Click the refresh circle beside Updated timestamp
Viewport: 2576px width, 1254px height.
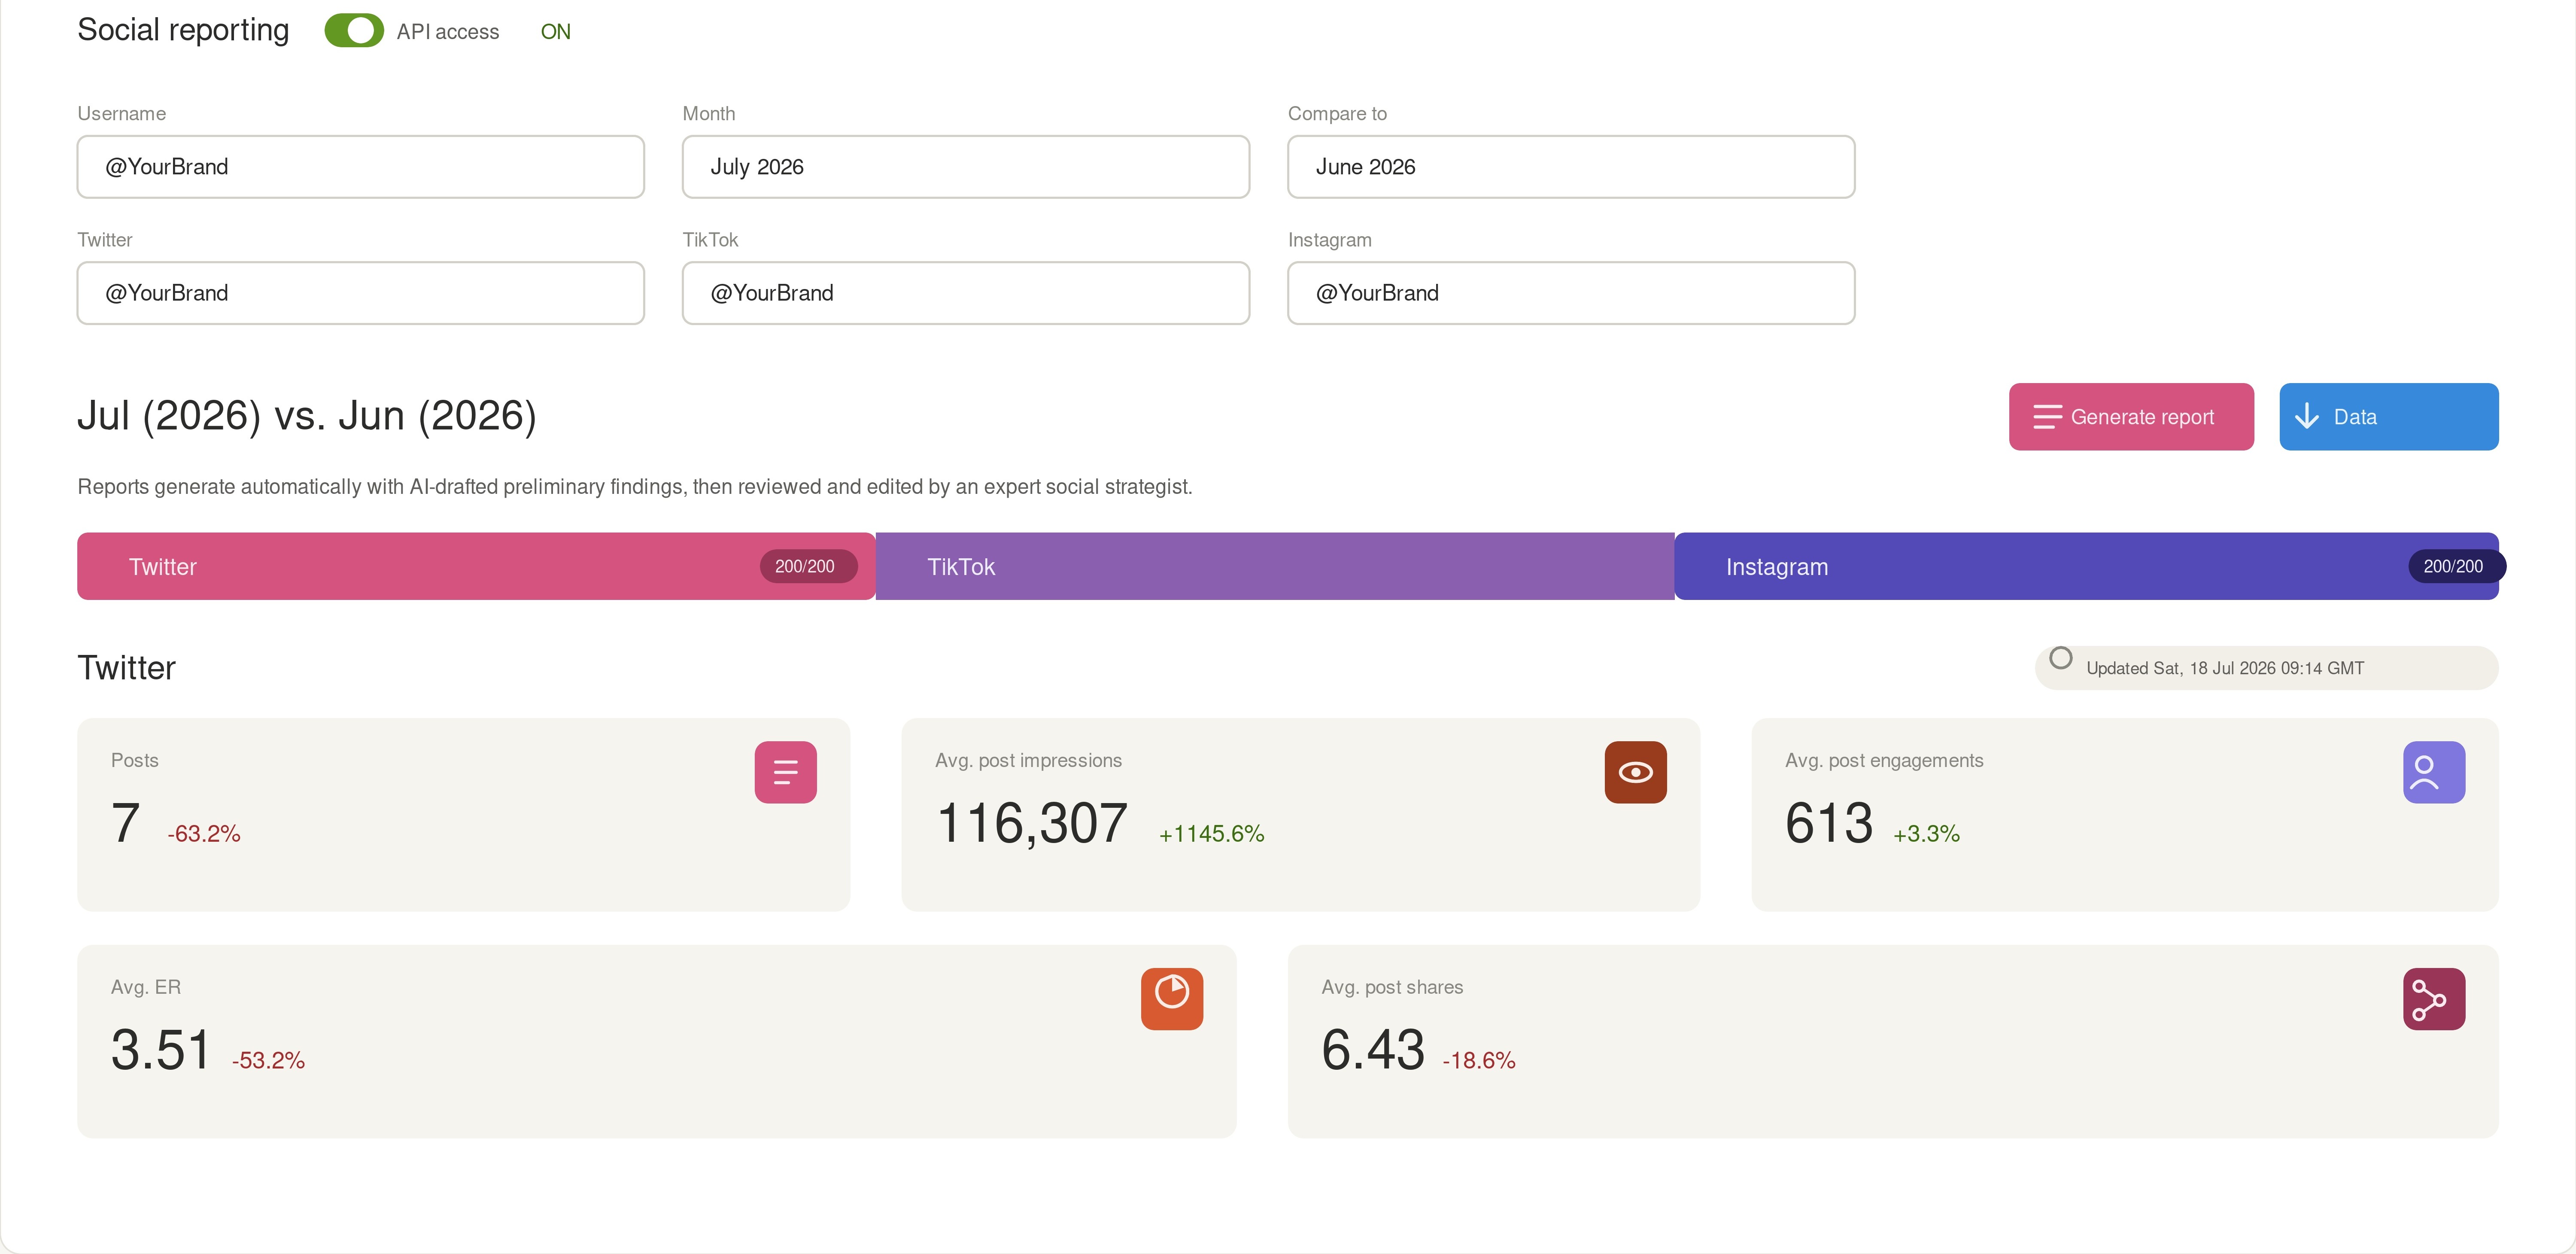click(2060, 658)
